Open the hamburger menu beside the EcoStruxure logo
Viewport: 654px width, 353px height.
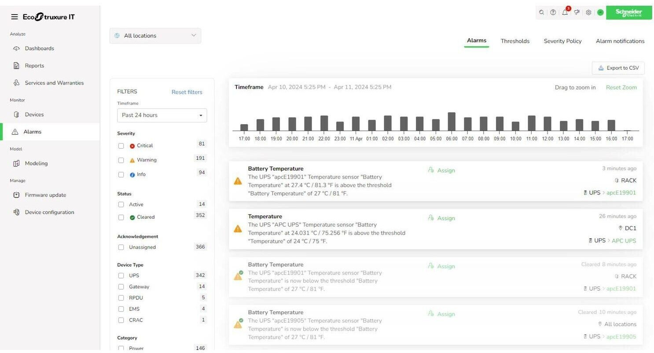[15, 17]
